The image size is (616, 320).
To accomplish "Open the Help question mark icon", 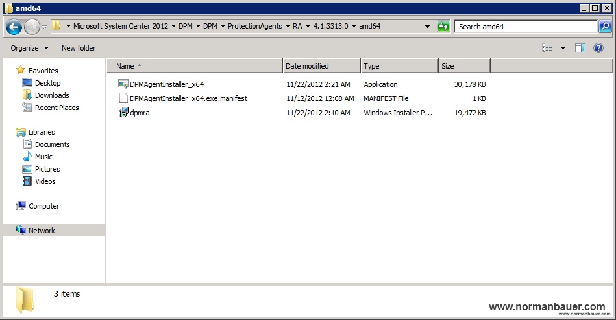I will click(598, 48).
